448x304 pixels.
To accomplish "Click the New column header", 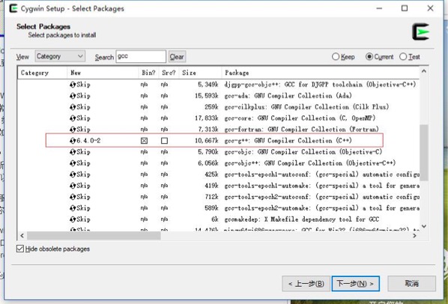I will [x=103, y=73].
